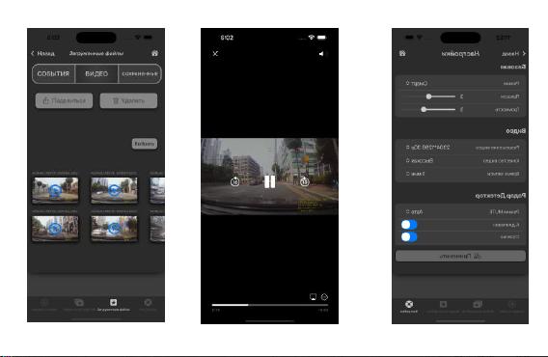Tap the home icon on mirrored settings screen
Viewport: 548px width, 357px height.
[x=402, y=53]
